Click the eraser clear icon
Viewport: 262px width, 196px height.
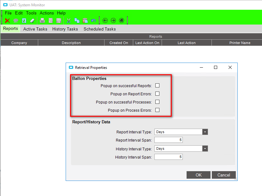click(32, 21)
